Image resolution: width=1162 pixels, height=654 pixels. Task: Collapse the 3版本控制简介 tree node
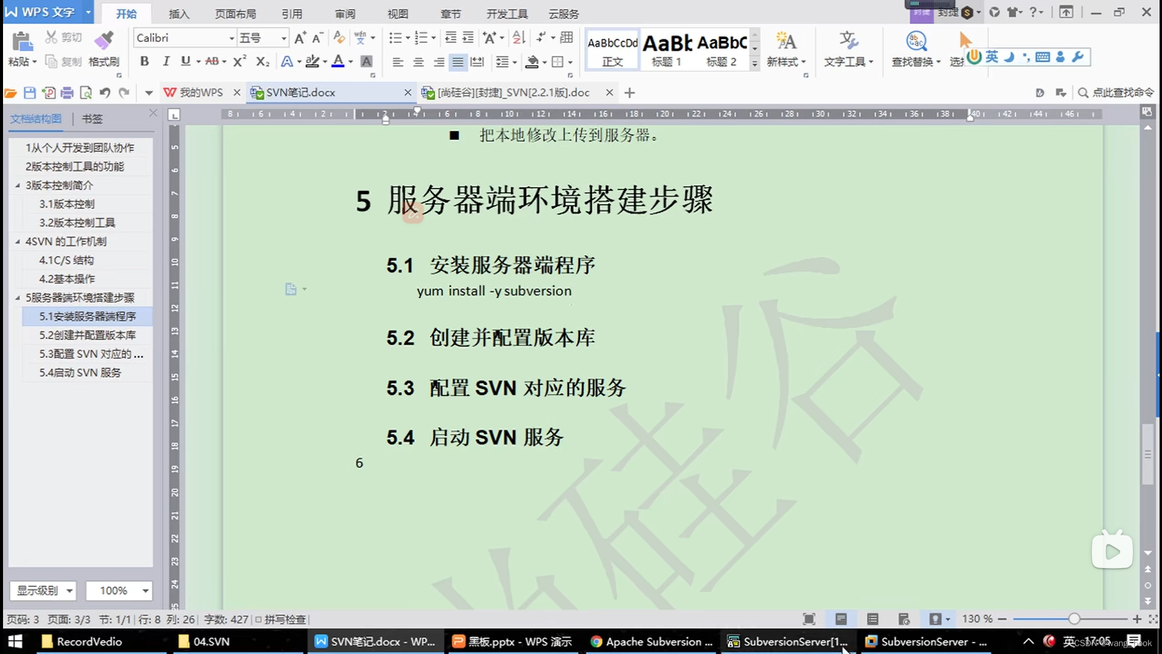18,185
